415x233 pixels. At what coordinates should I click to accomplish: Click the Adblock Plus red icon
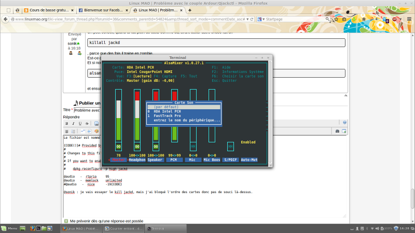coord(395,19)
